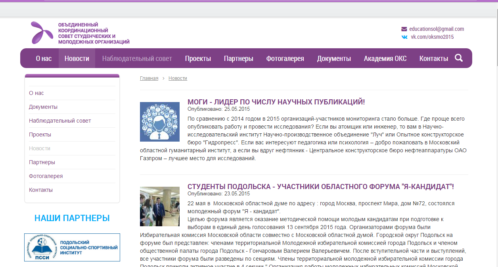Click the educationsol@gmail.com email address
498x267 pixels.
[437, 29]
